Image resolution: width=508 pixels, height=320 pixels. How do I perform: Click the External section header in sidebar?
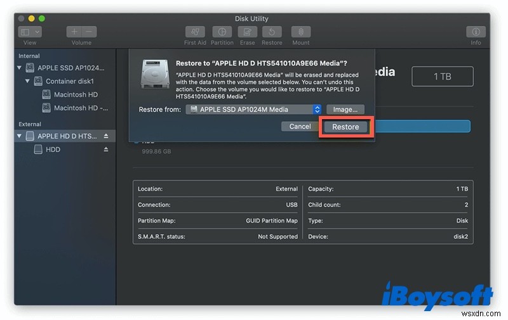(30, 124)
